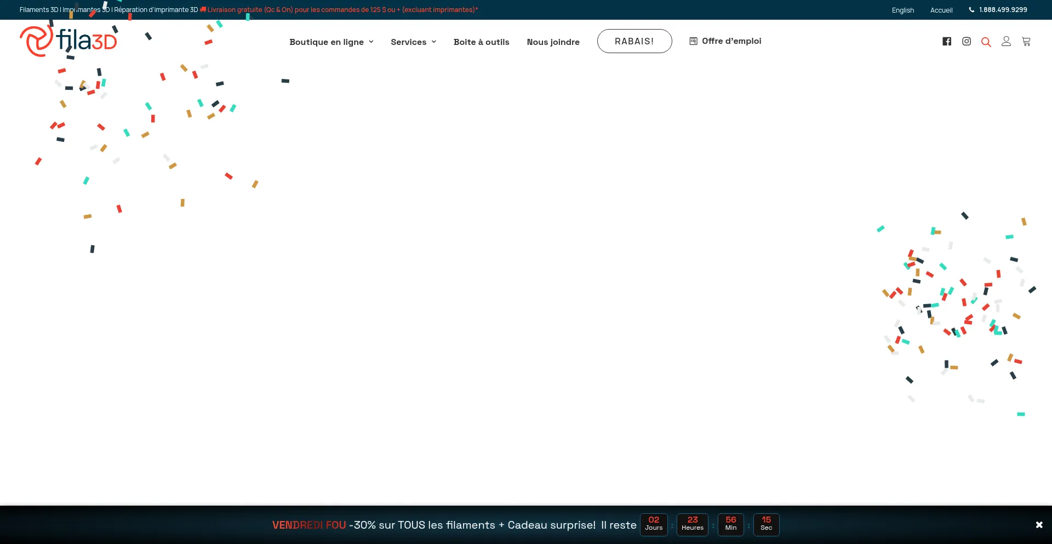Screen dimensions: 1052x544
Task: Click the fila3D logo
Action: [x=68, y=41]
